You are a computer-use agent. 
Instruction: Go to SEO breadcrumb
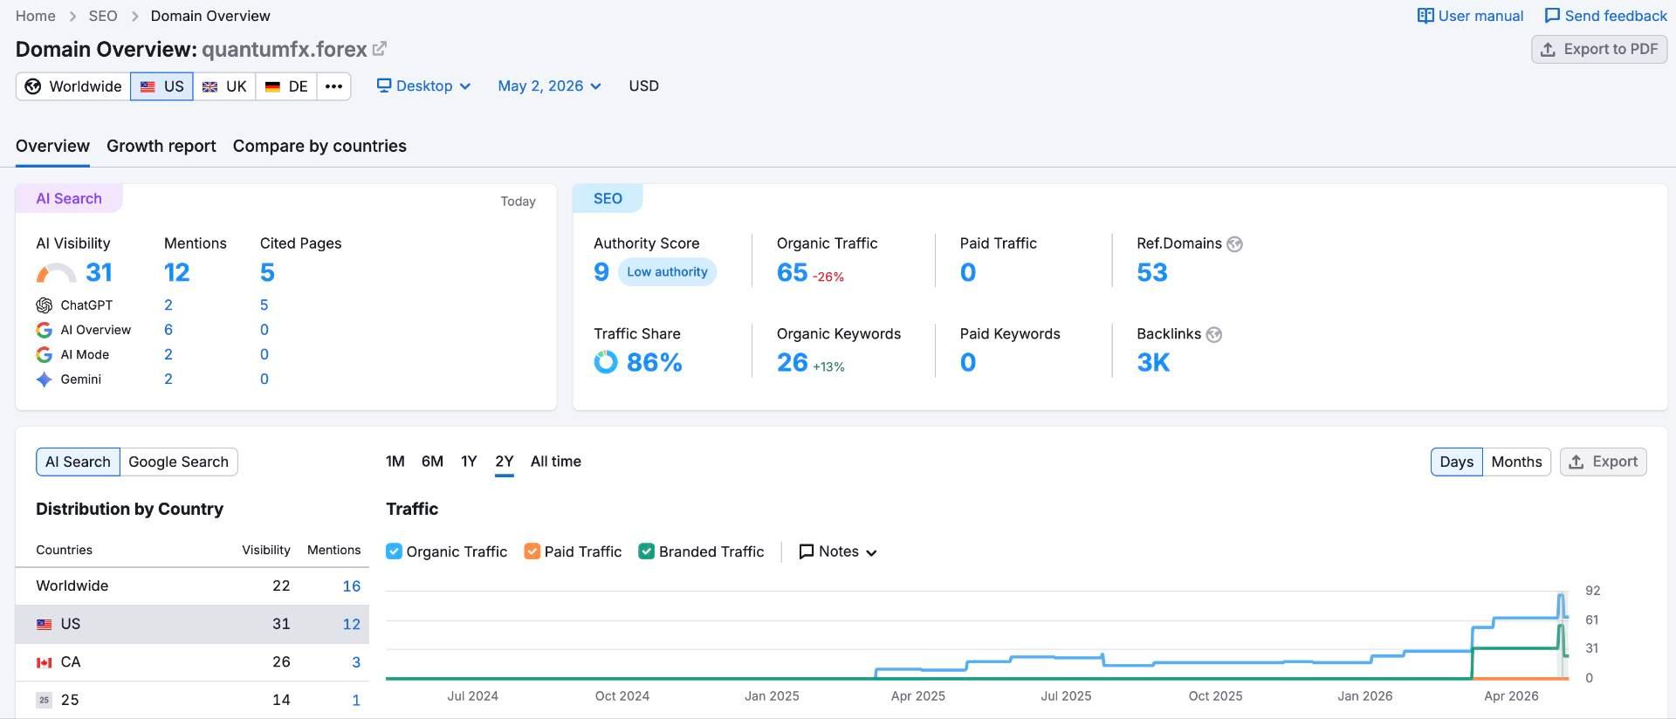pos(103,16)
